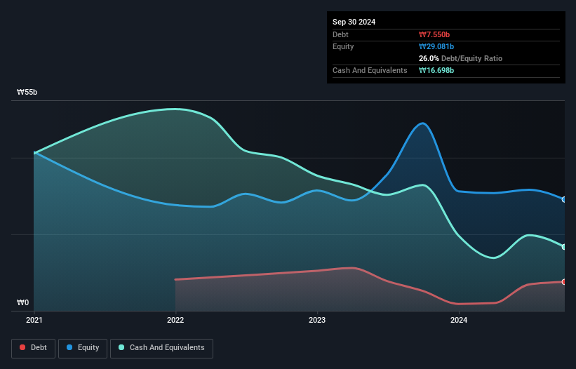This screenshot has height=369, width=576.
Task: Click the ₩55b y-axis label
Action: (x=27, y=92)
